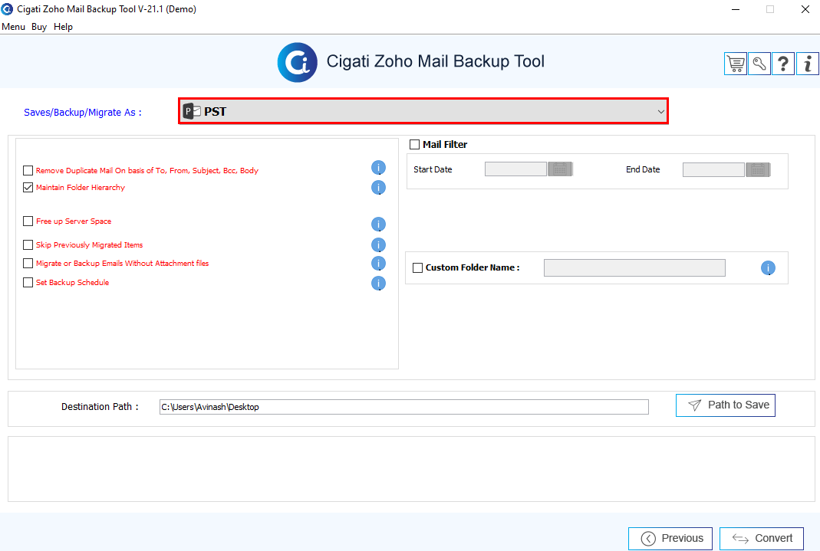Open the shopping cart purchase icon
The height and width of the screenshot is (551, 820).
735,64
